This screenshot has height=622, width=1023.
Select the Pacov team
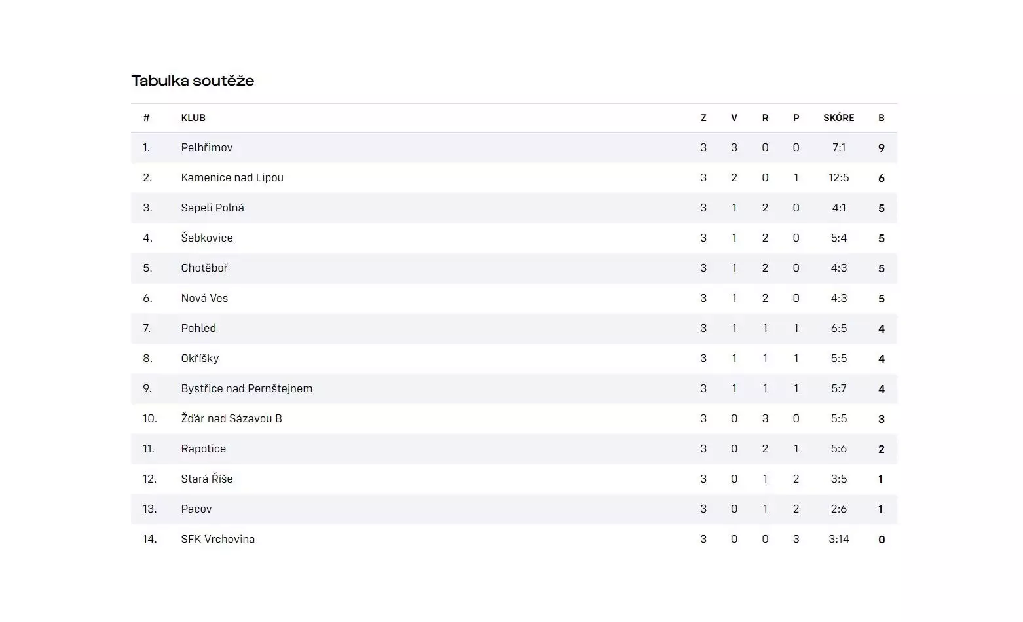tap(196, 509)
